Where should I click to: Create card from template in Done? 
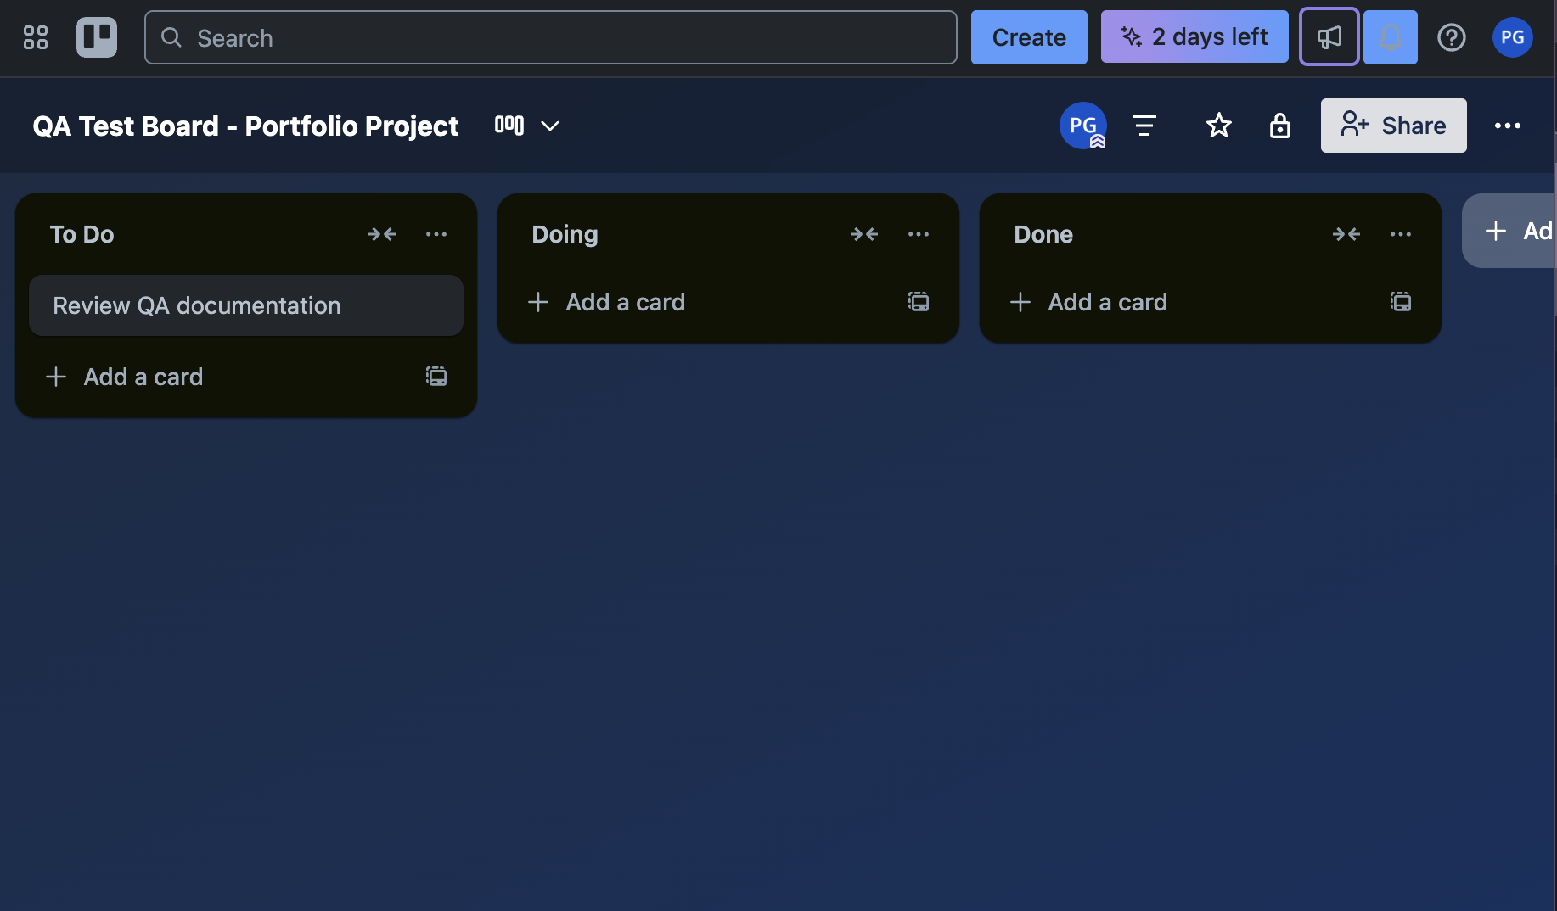click(x=1401, y=302)
